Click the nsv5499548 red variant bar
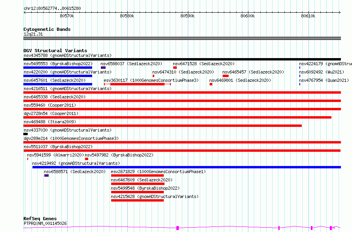Image resolution: width=352 pixels, height=232 pixels. (137, 192)
